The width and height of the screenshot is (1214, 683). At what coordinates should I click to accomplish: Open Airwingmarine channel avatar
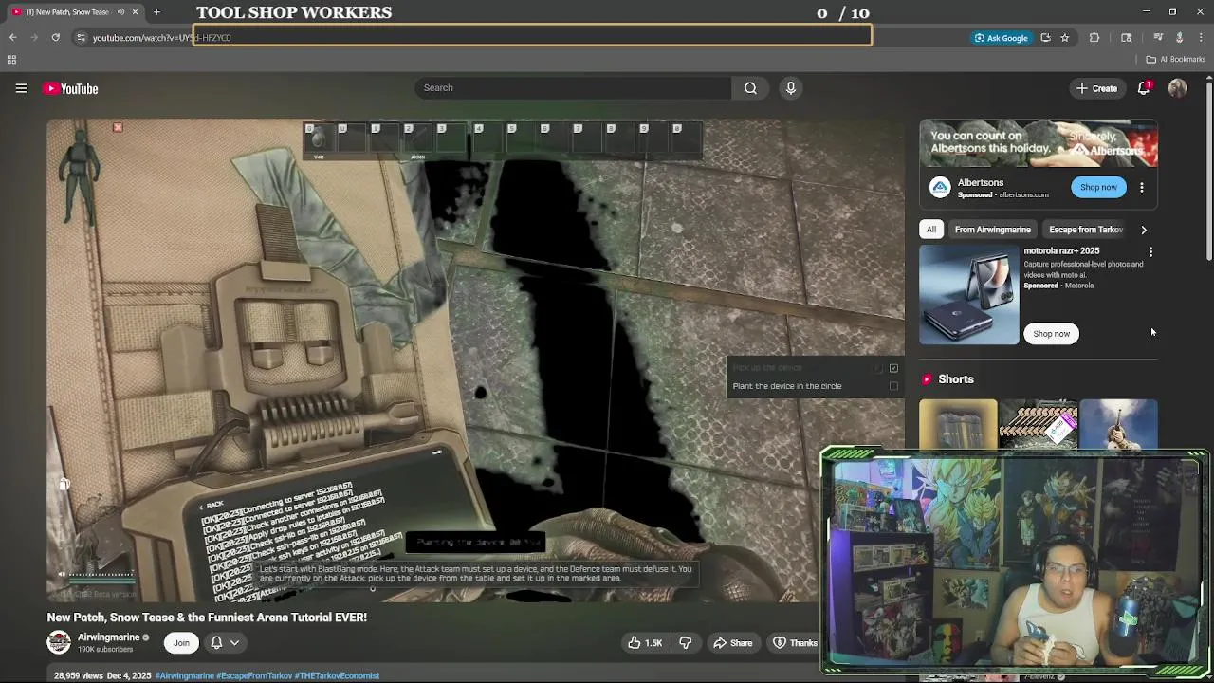coord(59,642)
